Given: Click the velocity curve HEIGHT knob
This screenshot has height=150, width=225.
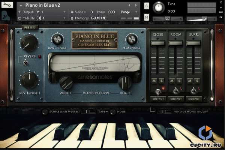Looking at the screenshot, I should [x=125, y=82].
